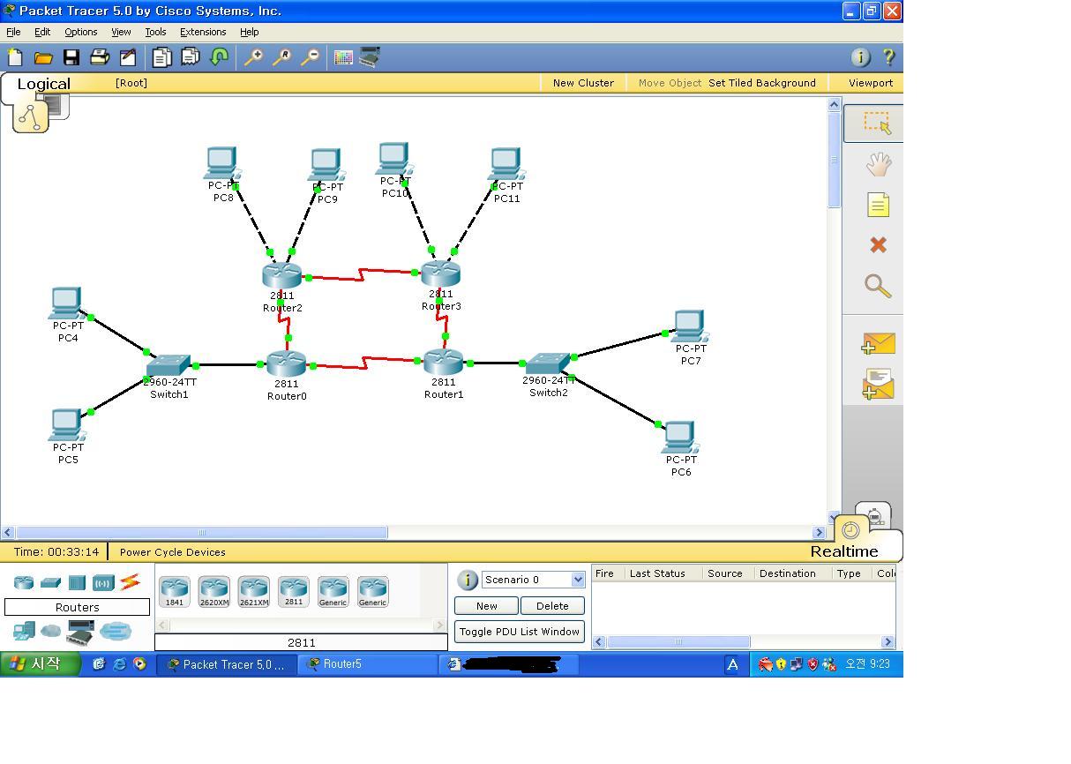Click the green Undo arrow icon
1071x764 pixels.
coord(219,57)
